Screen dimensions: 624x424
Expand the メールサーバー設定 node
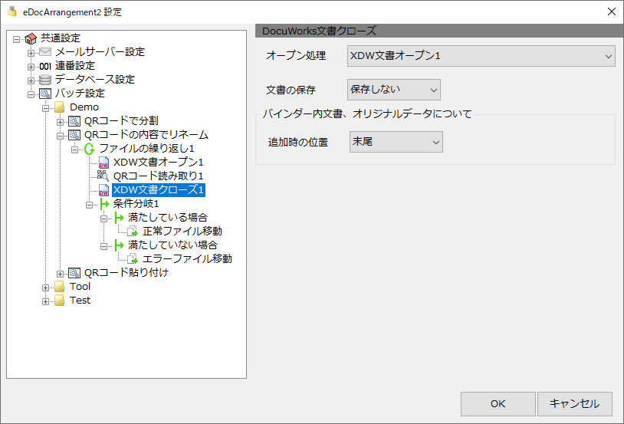click(x=31, y=54)
